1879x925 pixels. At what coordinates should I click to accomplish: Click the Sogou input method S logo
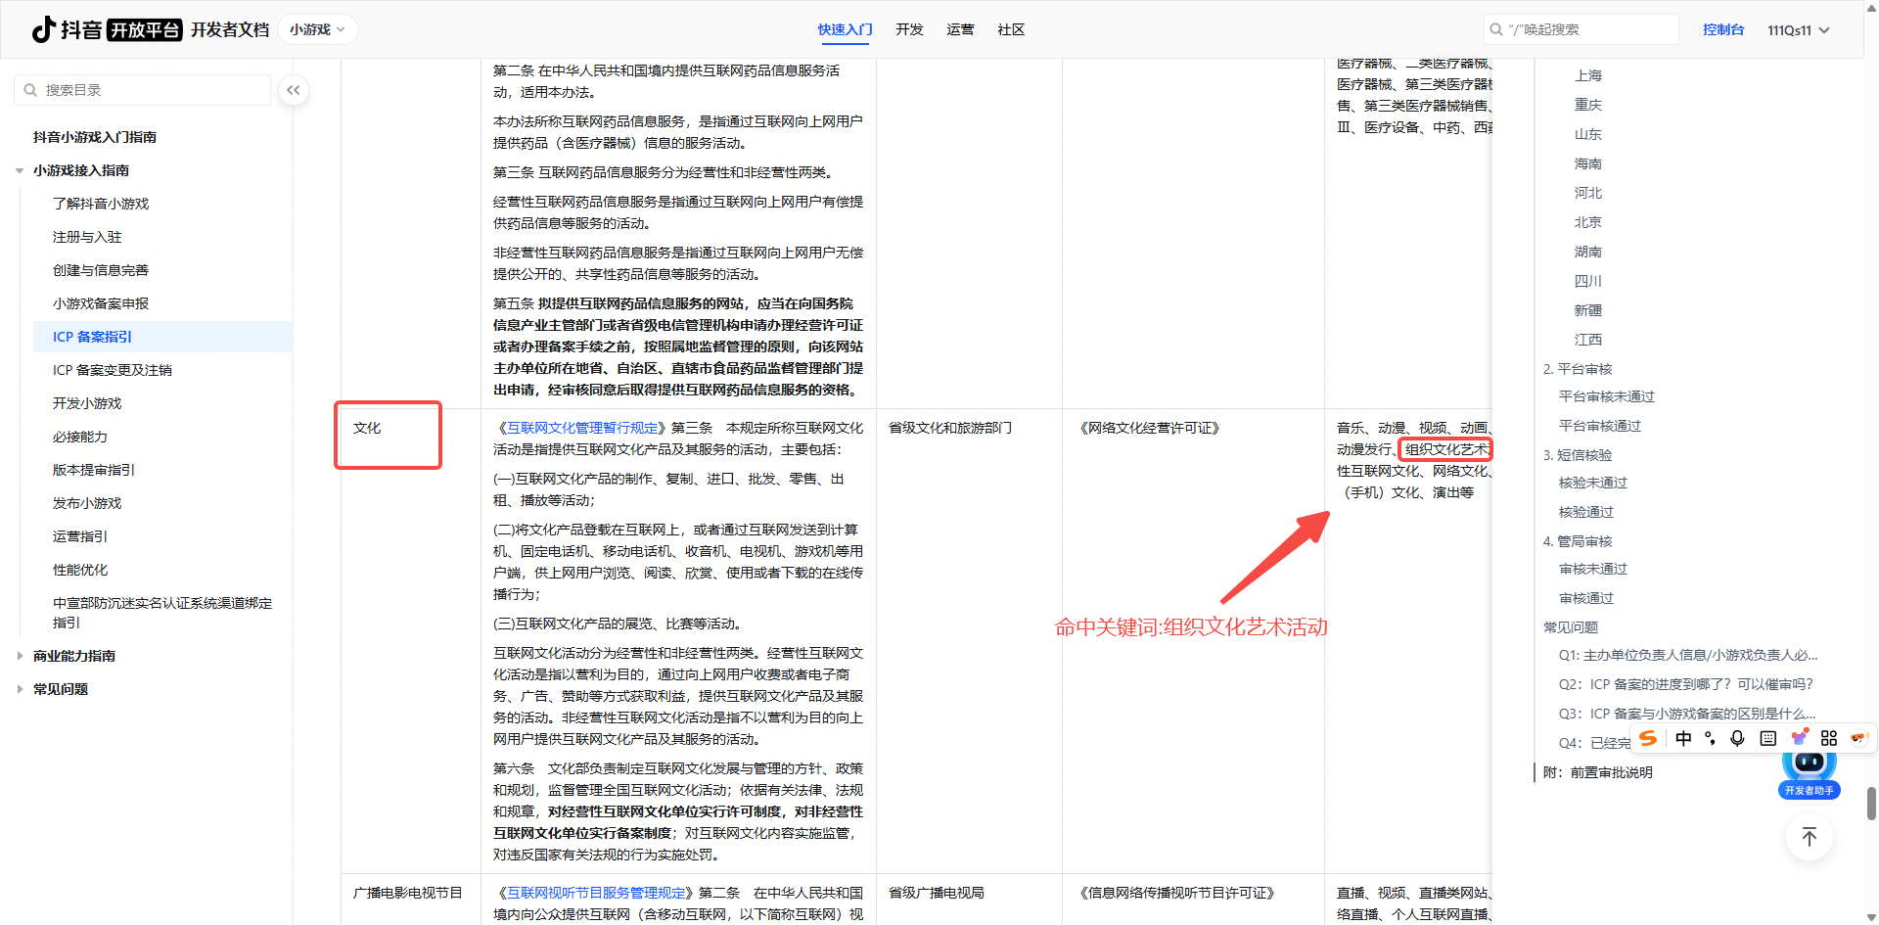[1649, 738]
